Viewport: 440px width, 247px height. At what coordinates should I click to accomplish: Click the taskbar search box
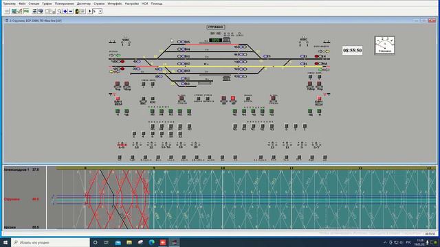point(50,242)
